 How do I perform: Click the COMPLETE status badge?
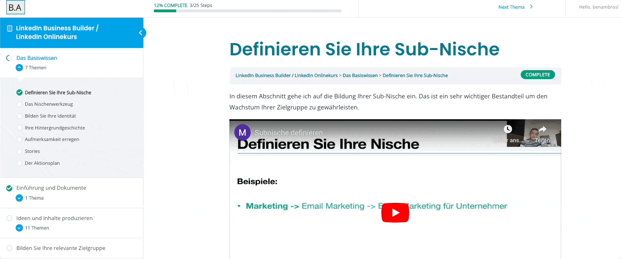tap(538, 75)
